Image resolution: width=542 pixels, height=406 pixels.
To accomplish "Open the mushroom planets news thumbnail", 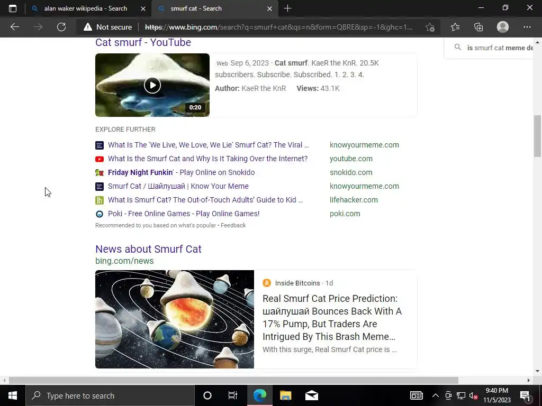I will click(x=175, y=319).
